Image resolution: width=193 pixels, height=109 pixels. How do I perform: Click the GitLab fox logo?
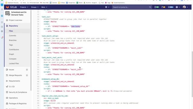(8, 7)
